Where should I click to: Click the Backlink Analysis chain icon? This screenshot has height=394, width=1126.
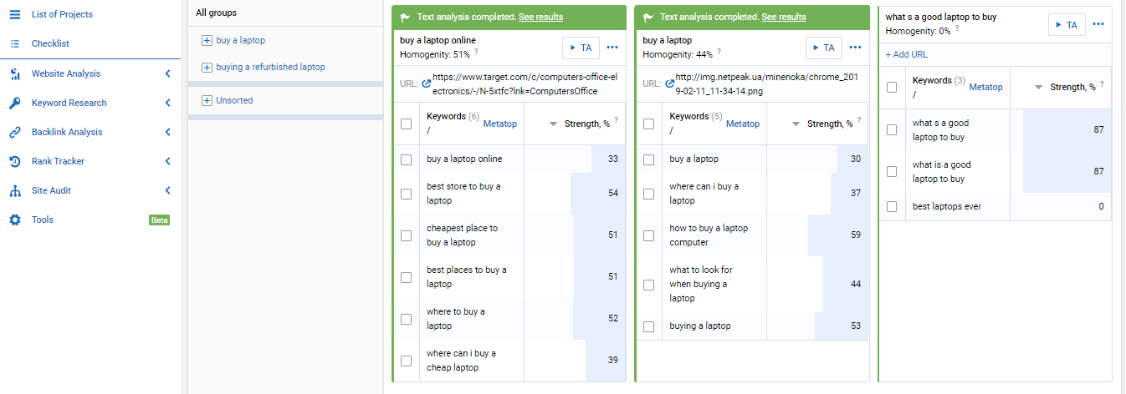[x=14, y=132]
